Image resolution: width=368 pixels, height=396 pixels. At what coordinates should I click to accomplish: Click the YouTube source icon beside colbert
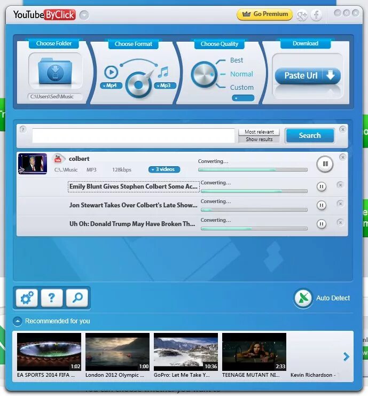(x=58, y=159)
